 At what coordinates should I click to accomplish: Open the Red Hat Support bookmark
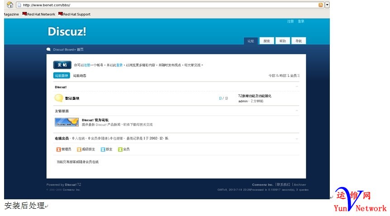click(74, 14)
